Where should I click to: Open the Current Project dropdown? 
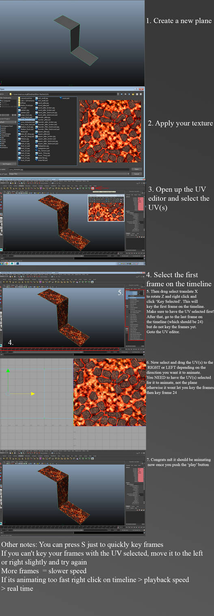tap(8, 122)
